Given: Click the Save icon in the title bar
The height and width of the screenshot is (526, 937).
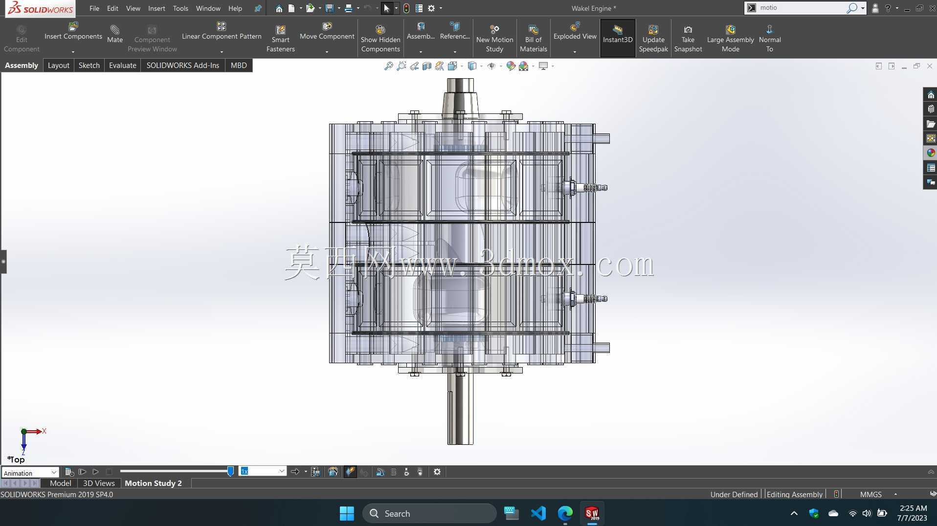Looking at the screenshot, I should click(329, 8).
